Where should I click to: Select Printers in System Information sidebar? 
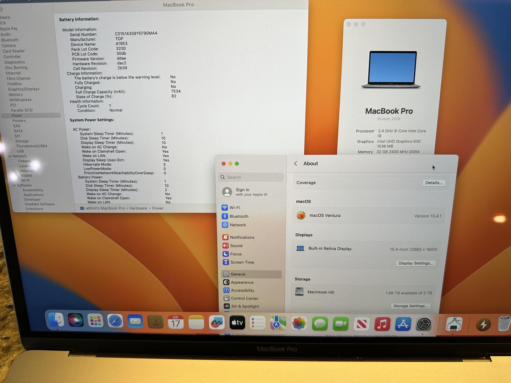[19, 121]
